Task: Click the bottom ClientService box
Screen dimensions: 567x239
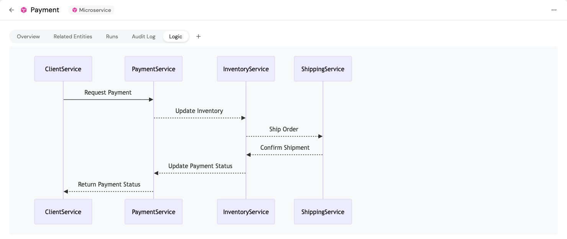Action: point(63,212)
